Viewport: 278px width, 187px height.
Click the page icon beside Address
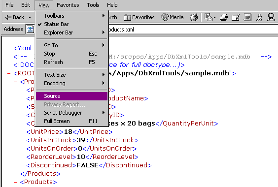point(30,29)
